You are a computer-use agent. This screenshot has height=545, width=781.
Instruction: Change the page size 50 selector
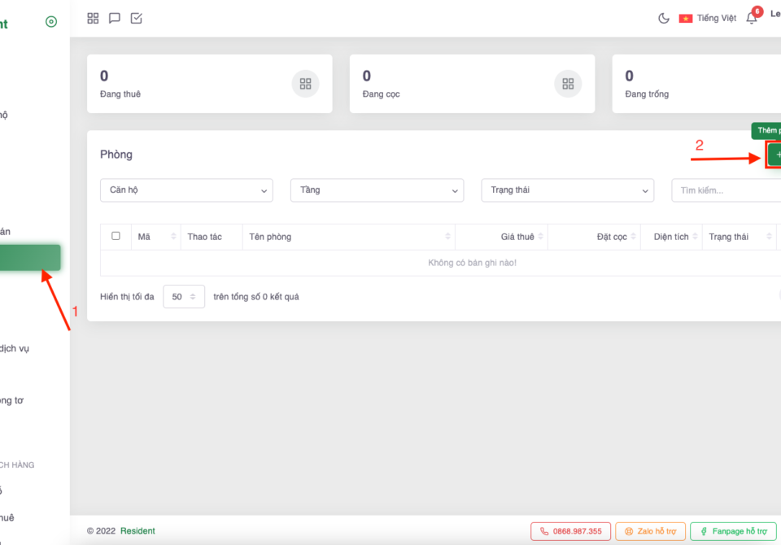coord(184,297)
